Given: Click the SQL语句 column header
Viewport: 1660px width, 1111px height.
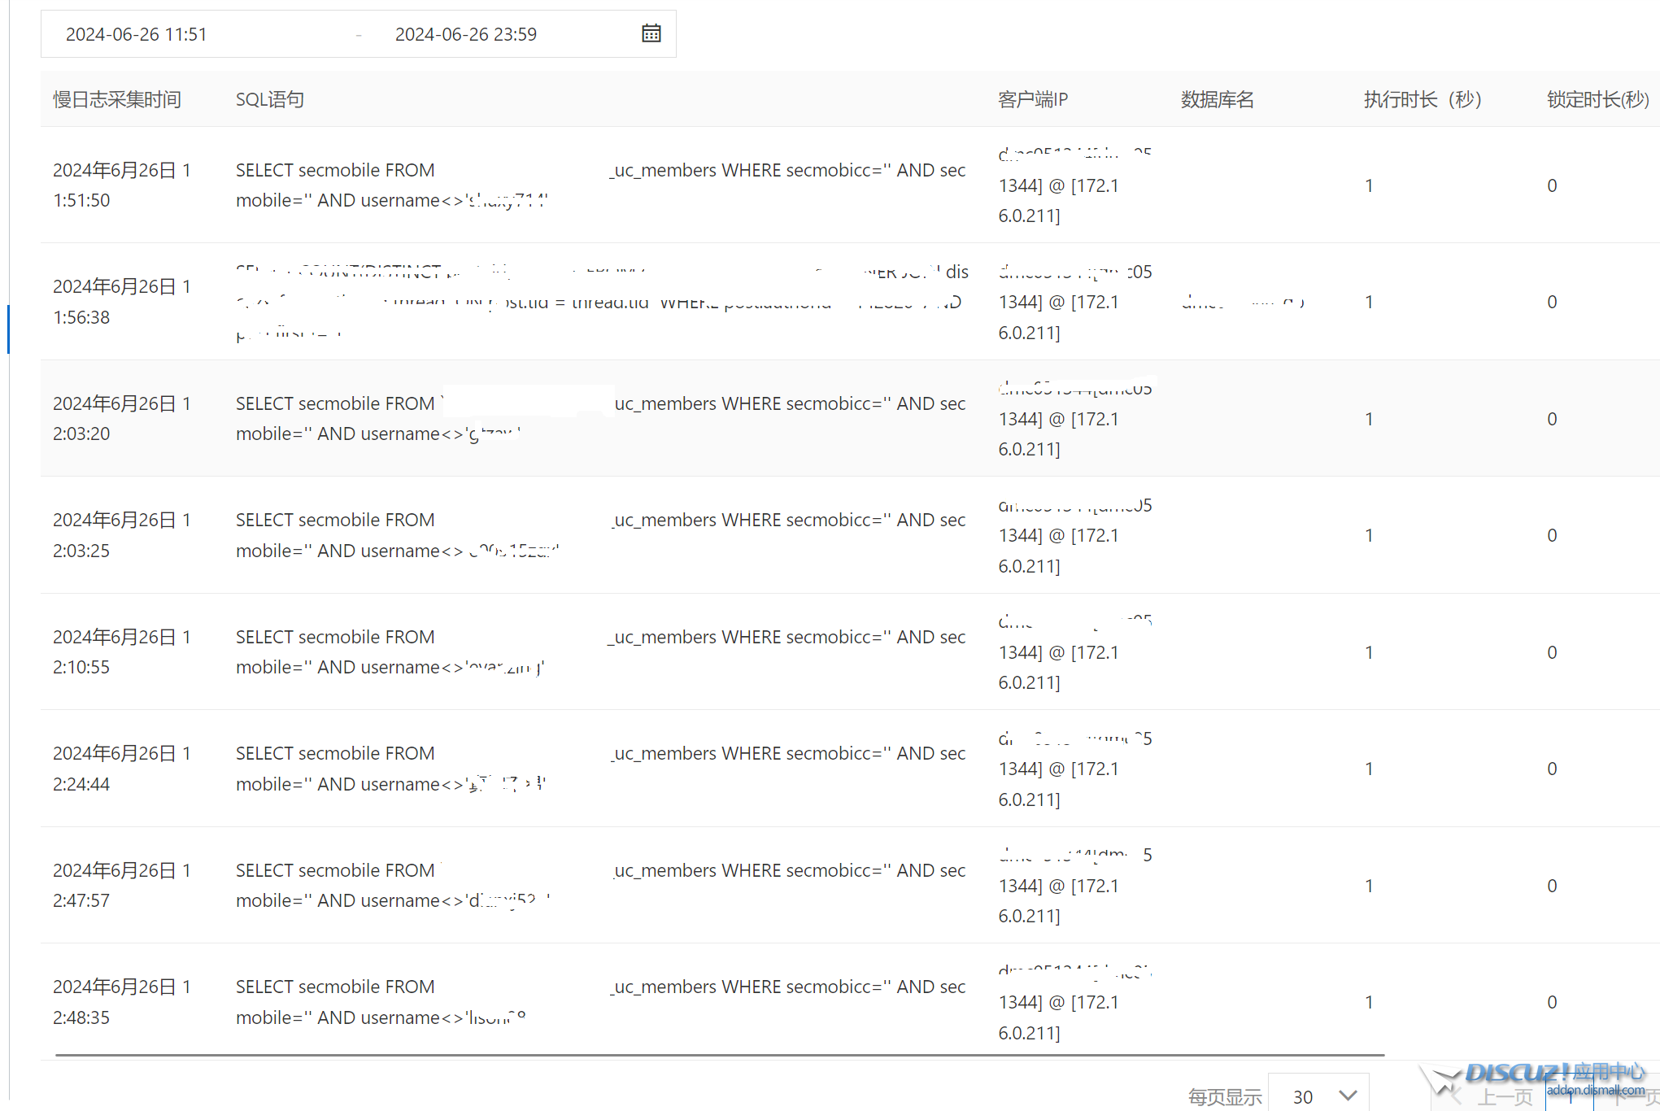Looking at the screenshot, I should [x=270, y=99].
